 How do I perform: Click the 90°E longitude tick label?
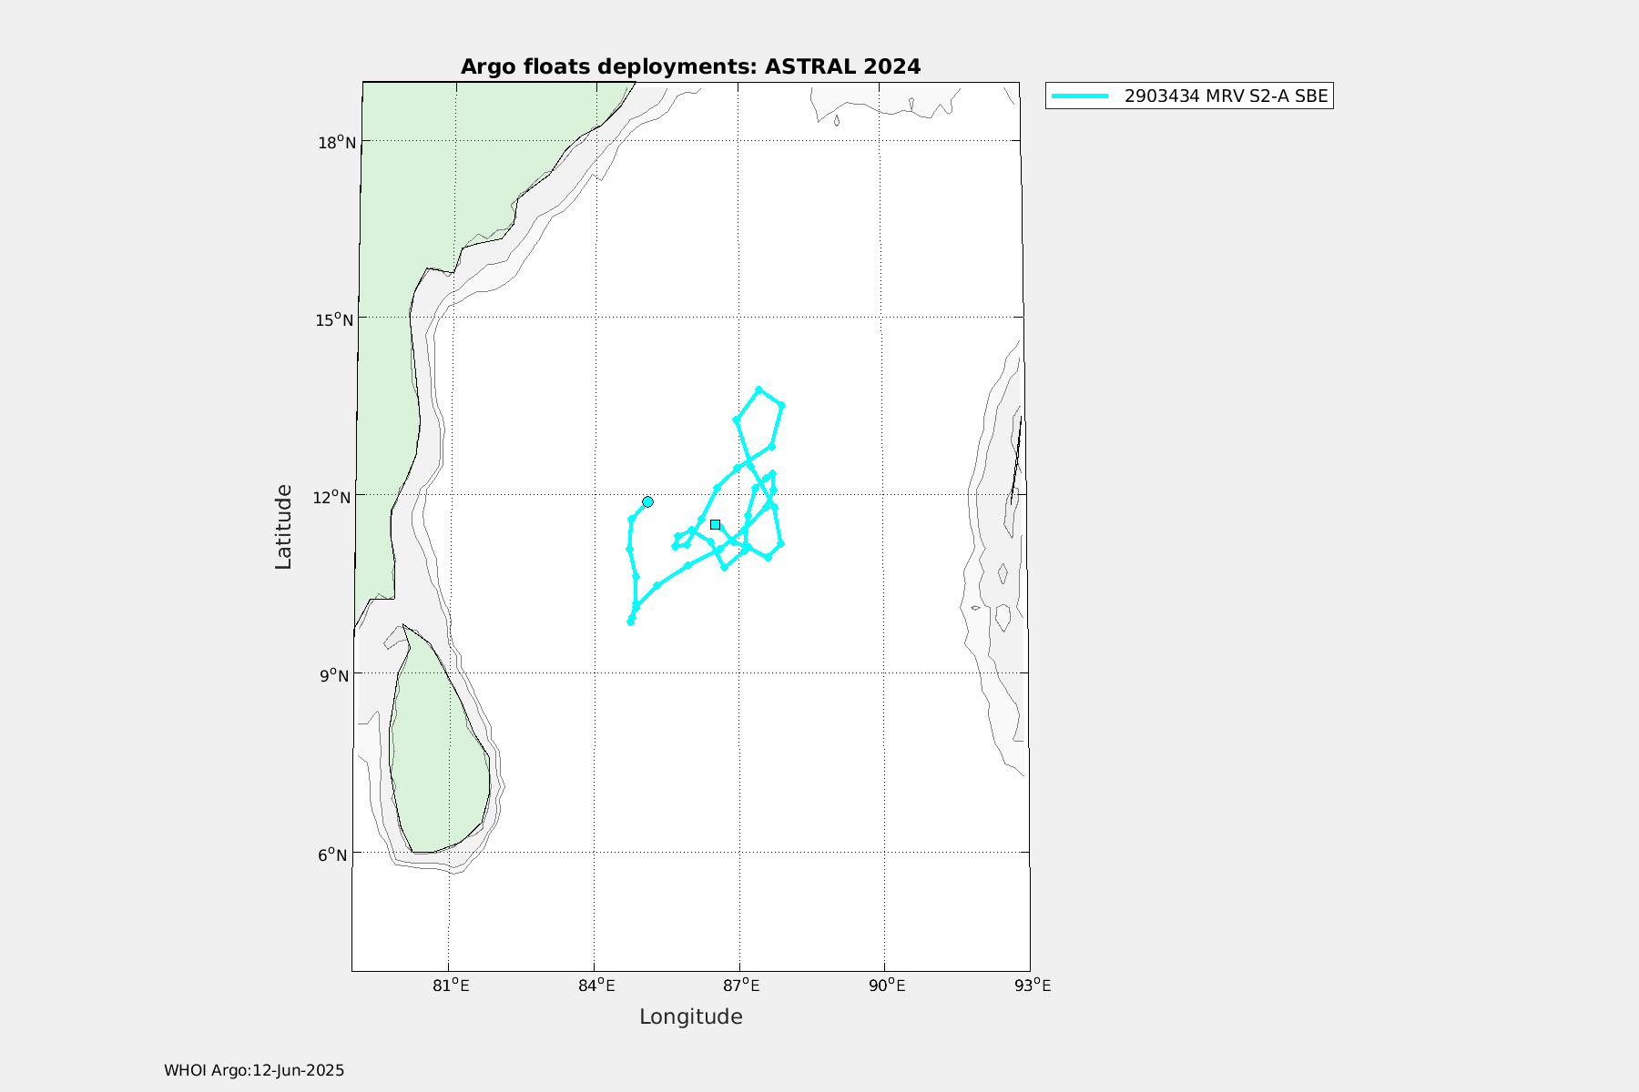pos(886,986)
